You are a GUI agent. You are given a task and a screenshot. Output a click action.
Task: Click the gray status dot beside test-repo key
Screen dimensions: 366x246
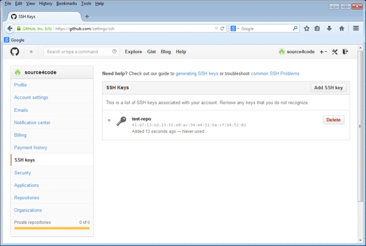(x=109, y=120)
